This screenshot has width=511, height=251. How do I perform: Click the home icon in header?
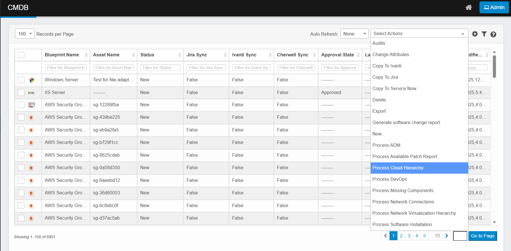[x=469, y=7]
